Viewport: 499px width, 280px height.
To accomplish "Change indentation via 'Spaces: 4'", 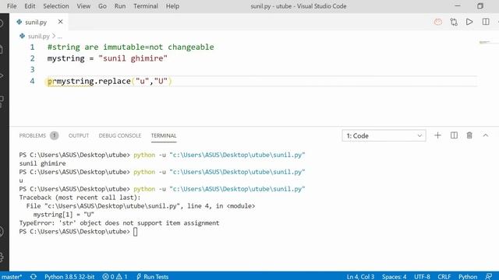I will click(x=394, y=277).
